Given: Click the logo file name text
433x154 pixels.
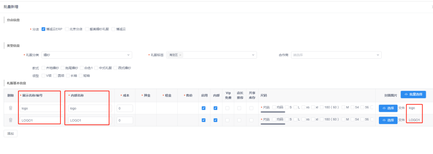Looking at the screenshot, I should point(412,109).
